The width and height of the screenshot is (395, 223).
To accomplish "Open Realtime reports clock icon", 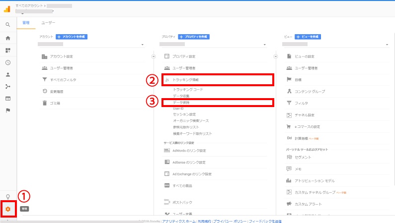I will click(8, 62).
